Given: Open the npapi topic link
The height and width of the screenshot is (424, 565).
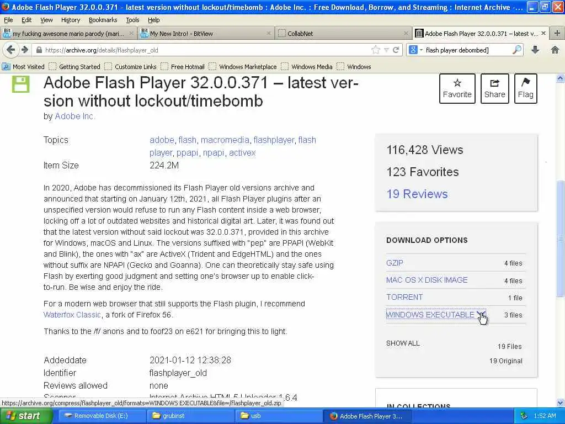Looking at the screenshot, I should (214, 153).
